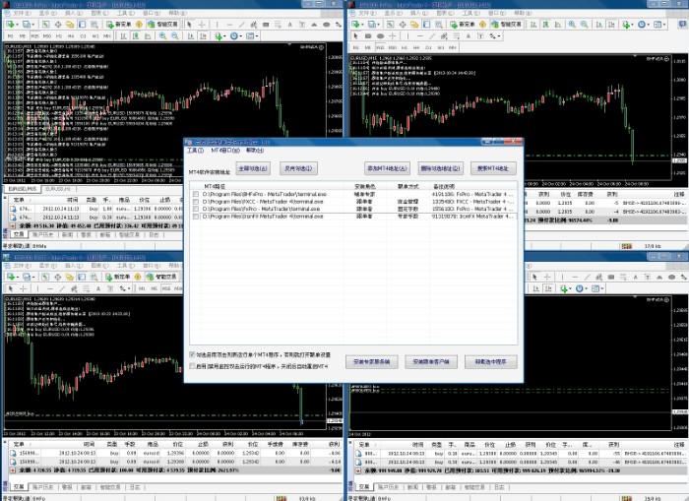Image resolution: width=689 pixels, height=501 pixels.
Task: Open profiles dropdown in top-left MT4 window
Action: click(x=28, y=25)
